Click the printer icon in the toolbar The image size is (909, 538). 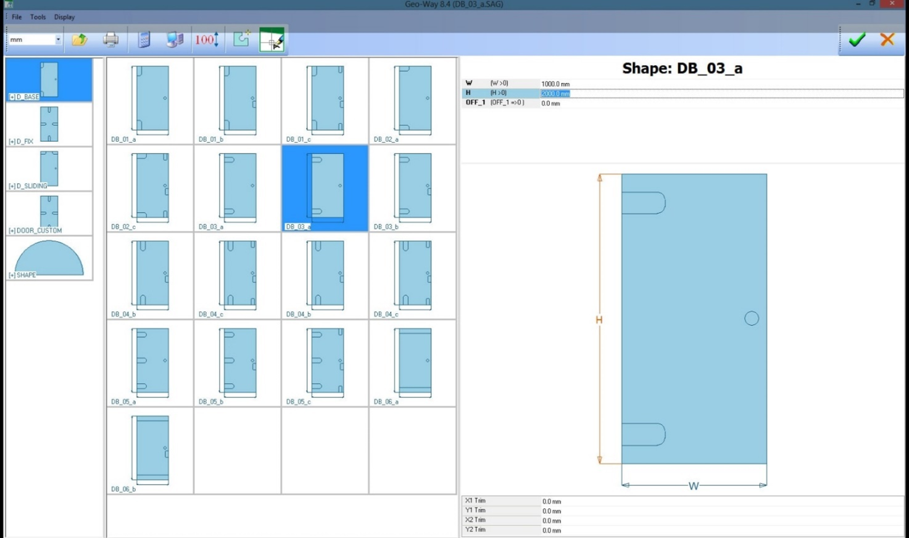111,40
